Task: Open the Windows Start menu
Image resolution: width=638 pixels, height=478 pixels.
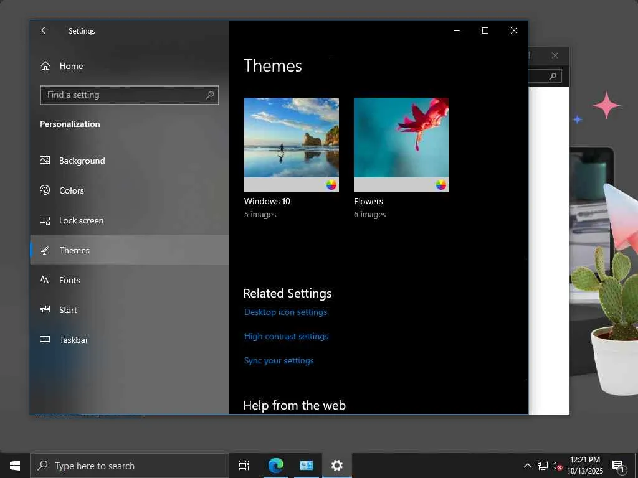Action: (15, 466)
